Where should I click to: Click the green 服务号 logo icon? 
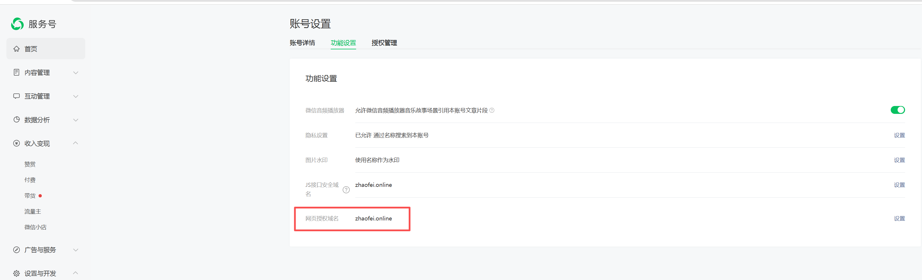point(17,24)
